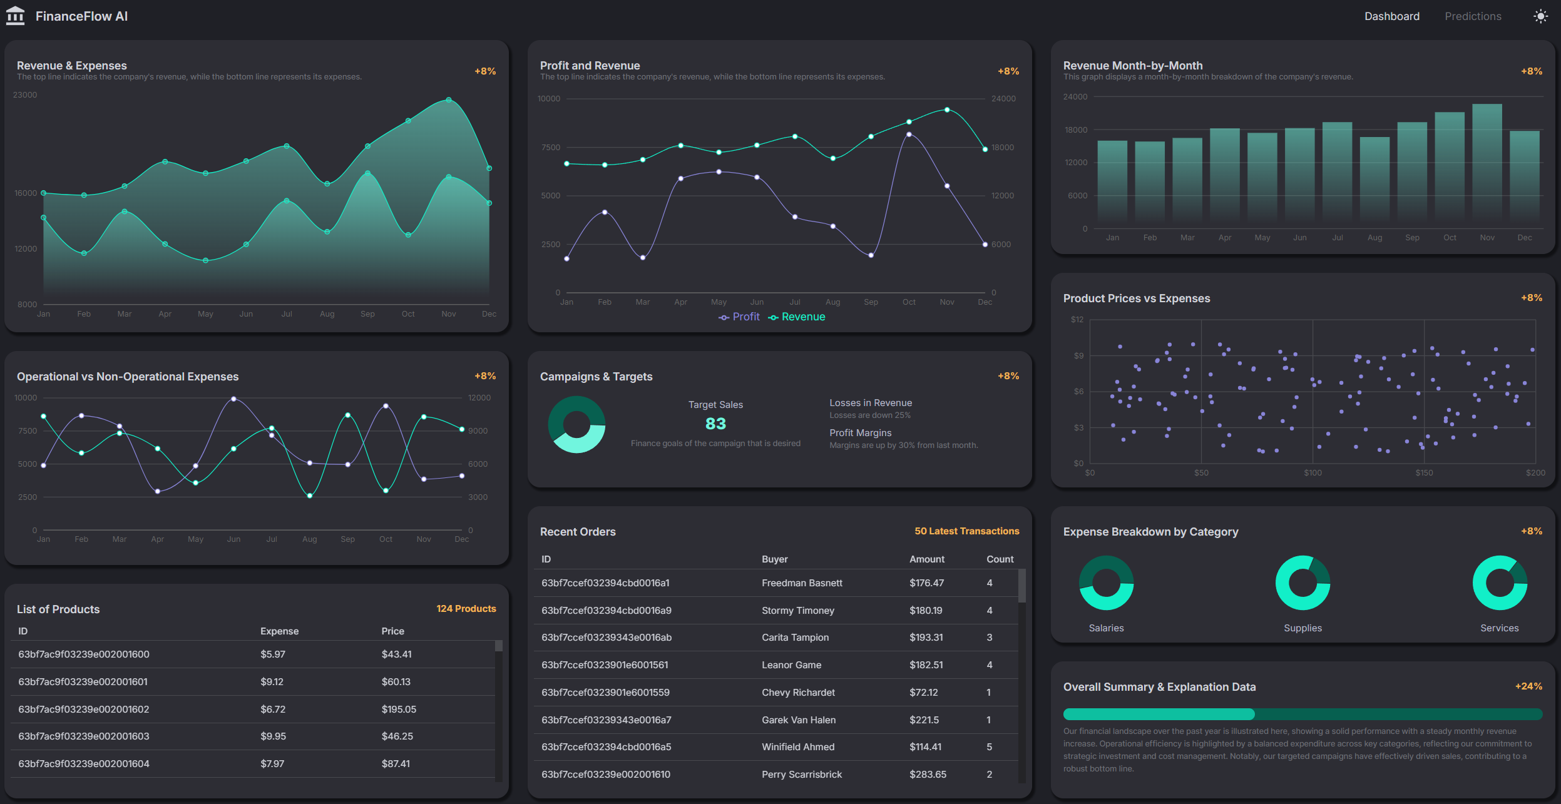1561x804 pixels.
Task: Click the Amount column header
Action: pyautogui.click(x=926, y=559)
